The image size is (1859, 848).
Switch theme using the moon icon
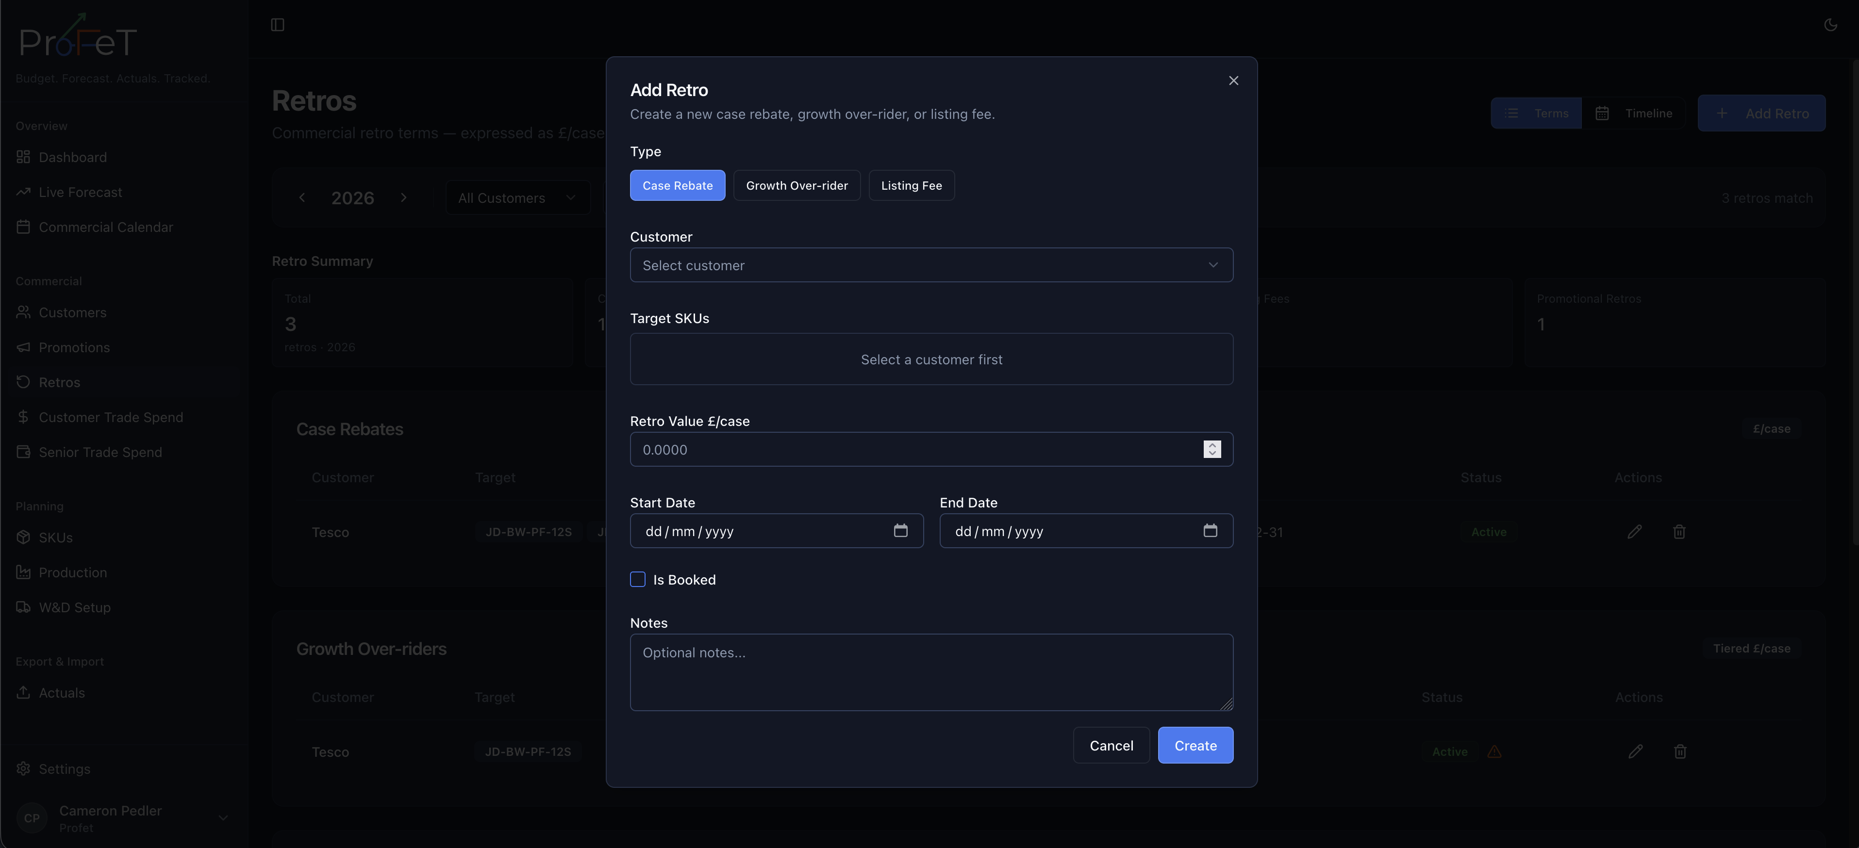tap(1830, 25)
